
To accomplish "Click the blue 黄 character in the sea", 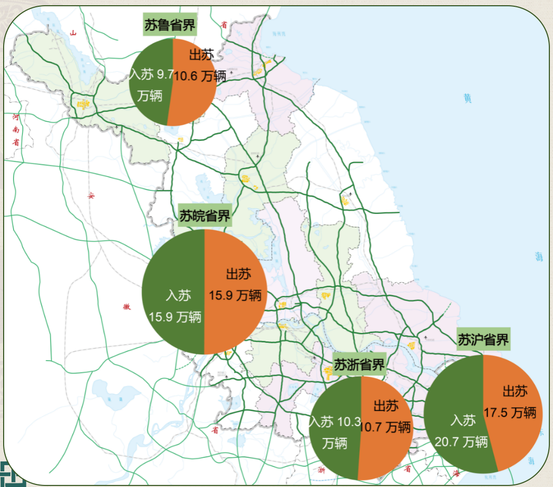I will pos(468,98).
